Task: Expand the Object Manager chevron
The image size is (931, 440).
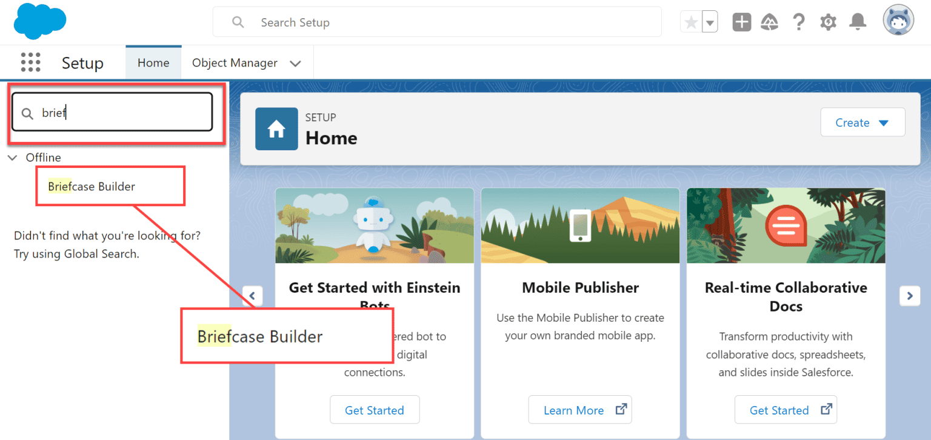Action: [x=295, y=62]
